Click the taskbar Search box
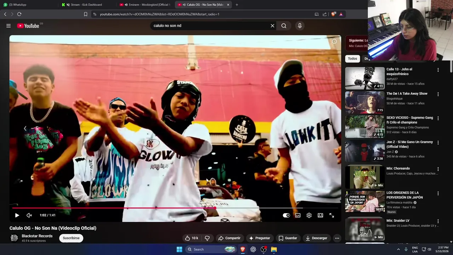 [x=211, y=249]
